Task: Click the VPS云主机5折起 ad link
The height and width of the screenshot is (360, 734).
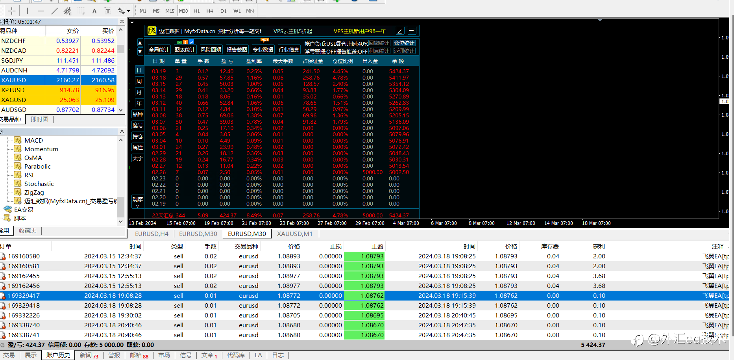Action: coord(293,31)
